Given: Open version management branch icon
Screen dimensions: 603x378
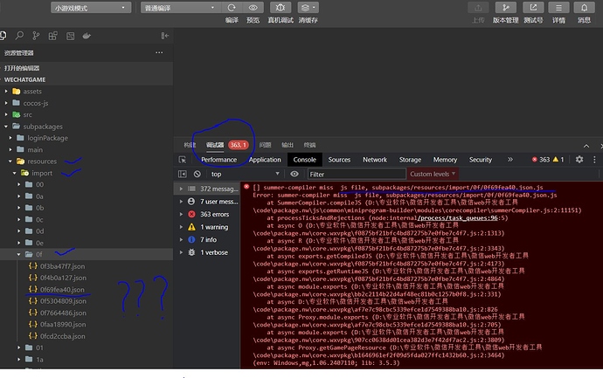Looking at the screenshot, I should pos(506,8).
